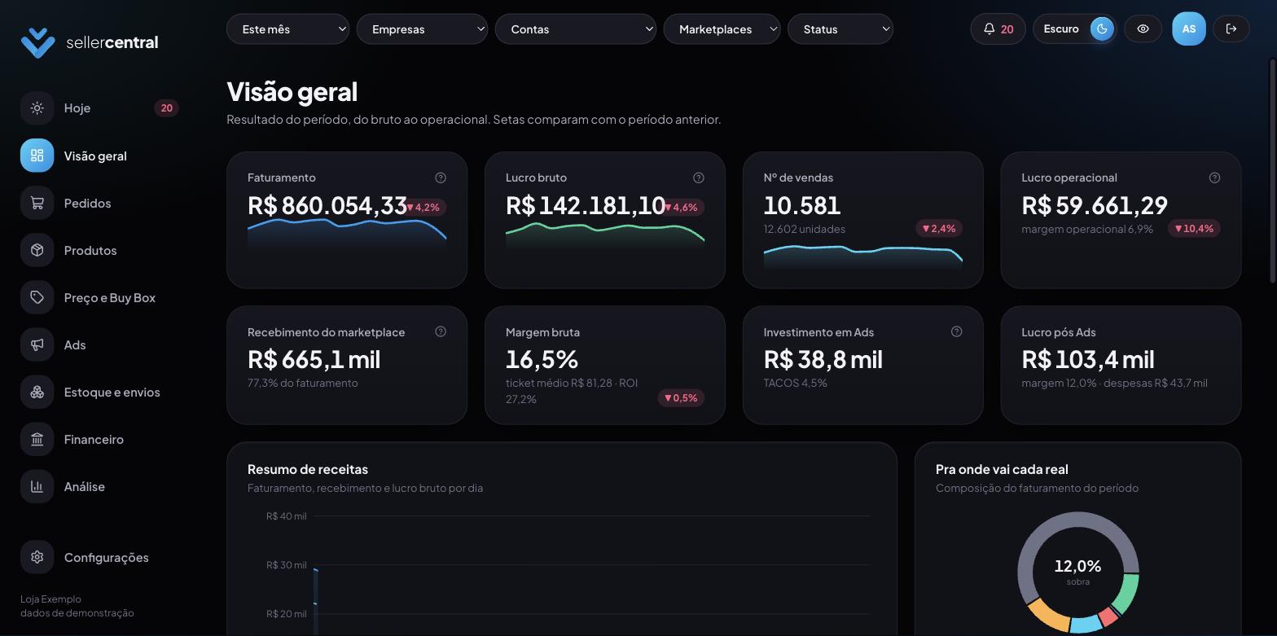Open the Status filter dropdown
This screenshot has height=636, width=1277.
tap(840, 29)
